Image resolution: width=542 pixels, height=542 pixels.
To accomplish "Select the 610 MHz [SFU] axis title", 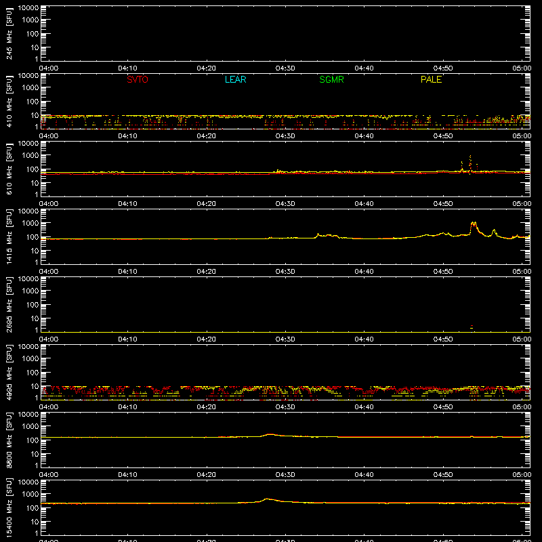I will [9, 169].
